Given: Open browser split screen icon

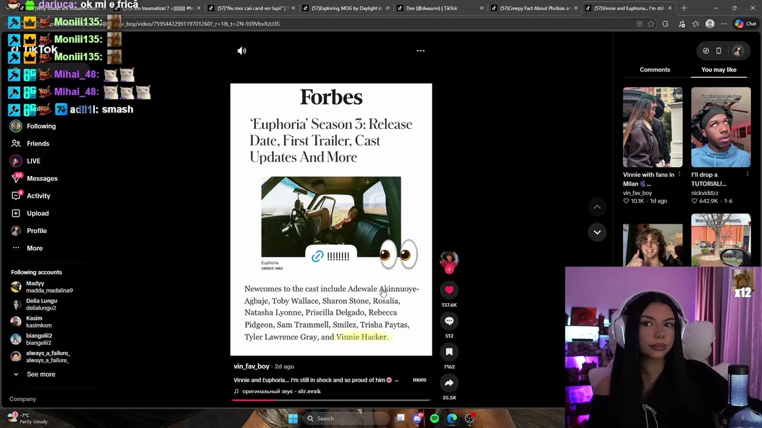Looking at the screenshot, I should (x=639, y=24).
